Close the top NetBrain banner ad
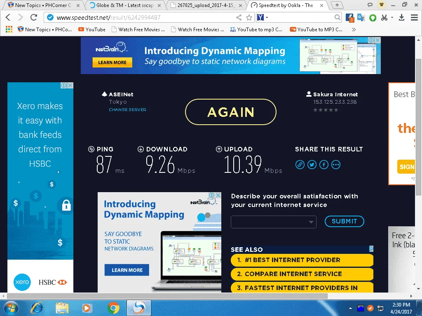Screen dimensions: 422x316 coord(377,40)
